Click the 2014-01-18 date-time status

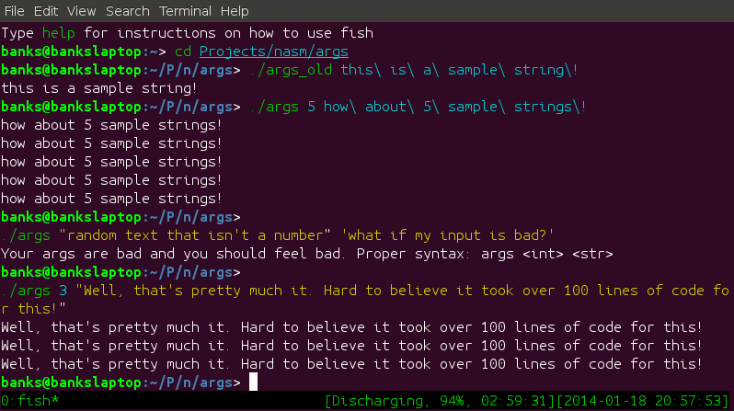click(642, 401)
